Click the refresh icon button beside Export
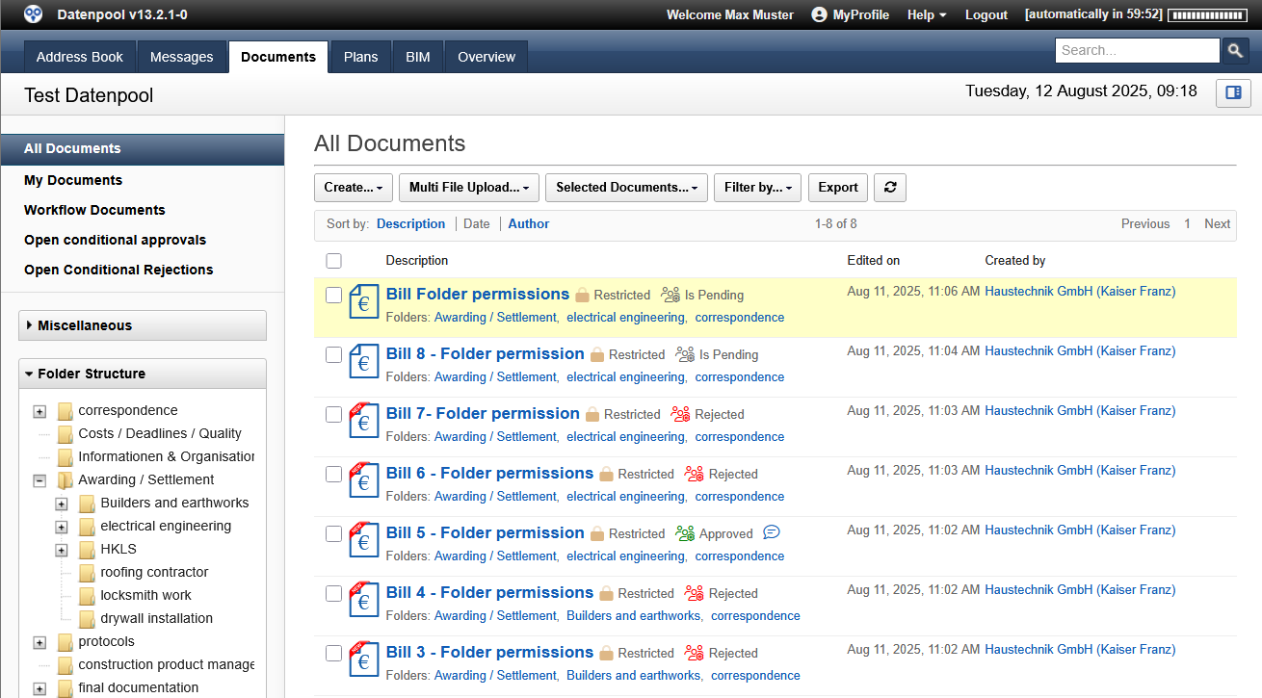This screenshot has height=698, width=1262. [x=889, y=188]
